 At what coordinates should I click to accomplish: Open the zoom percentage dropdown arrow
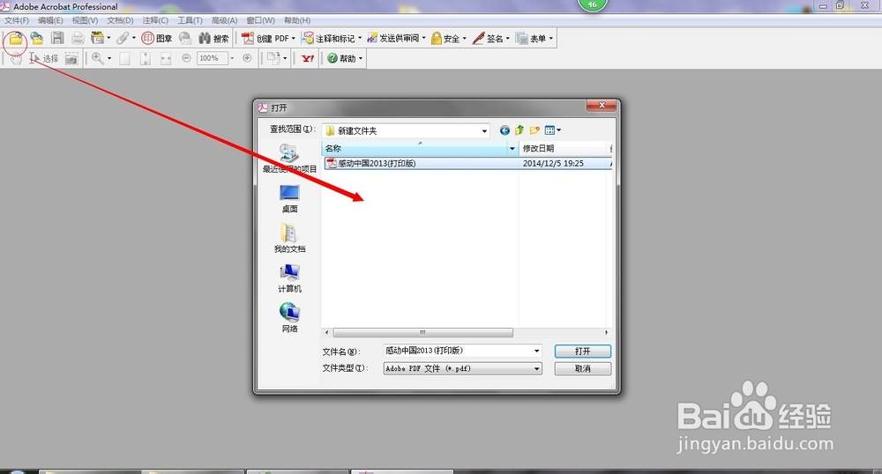click(232, 58)
